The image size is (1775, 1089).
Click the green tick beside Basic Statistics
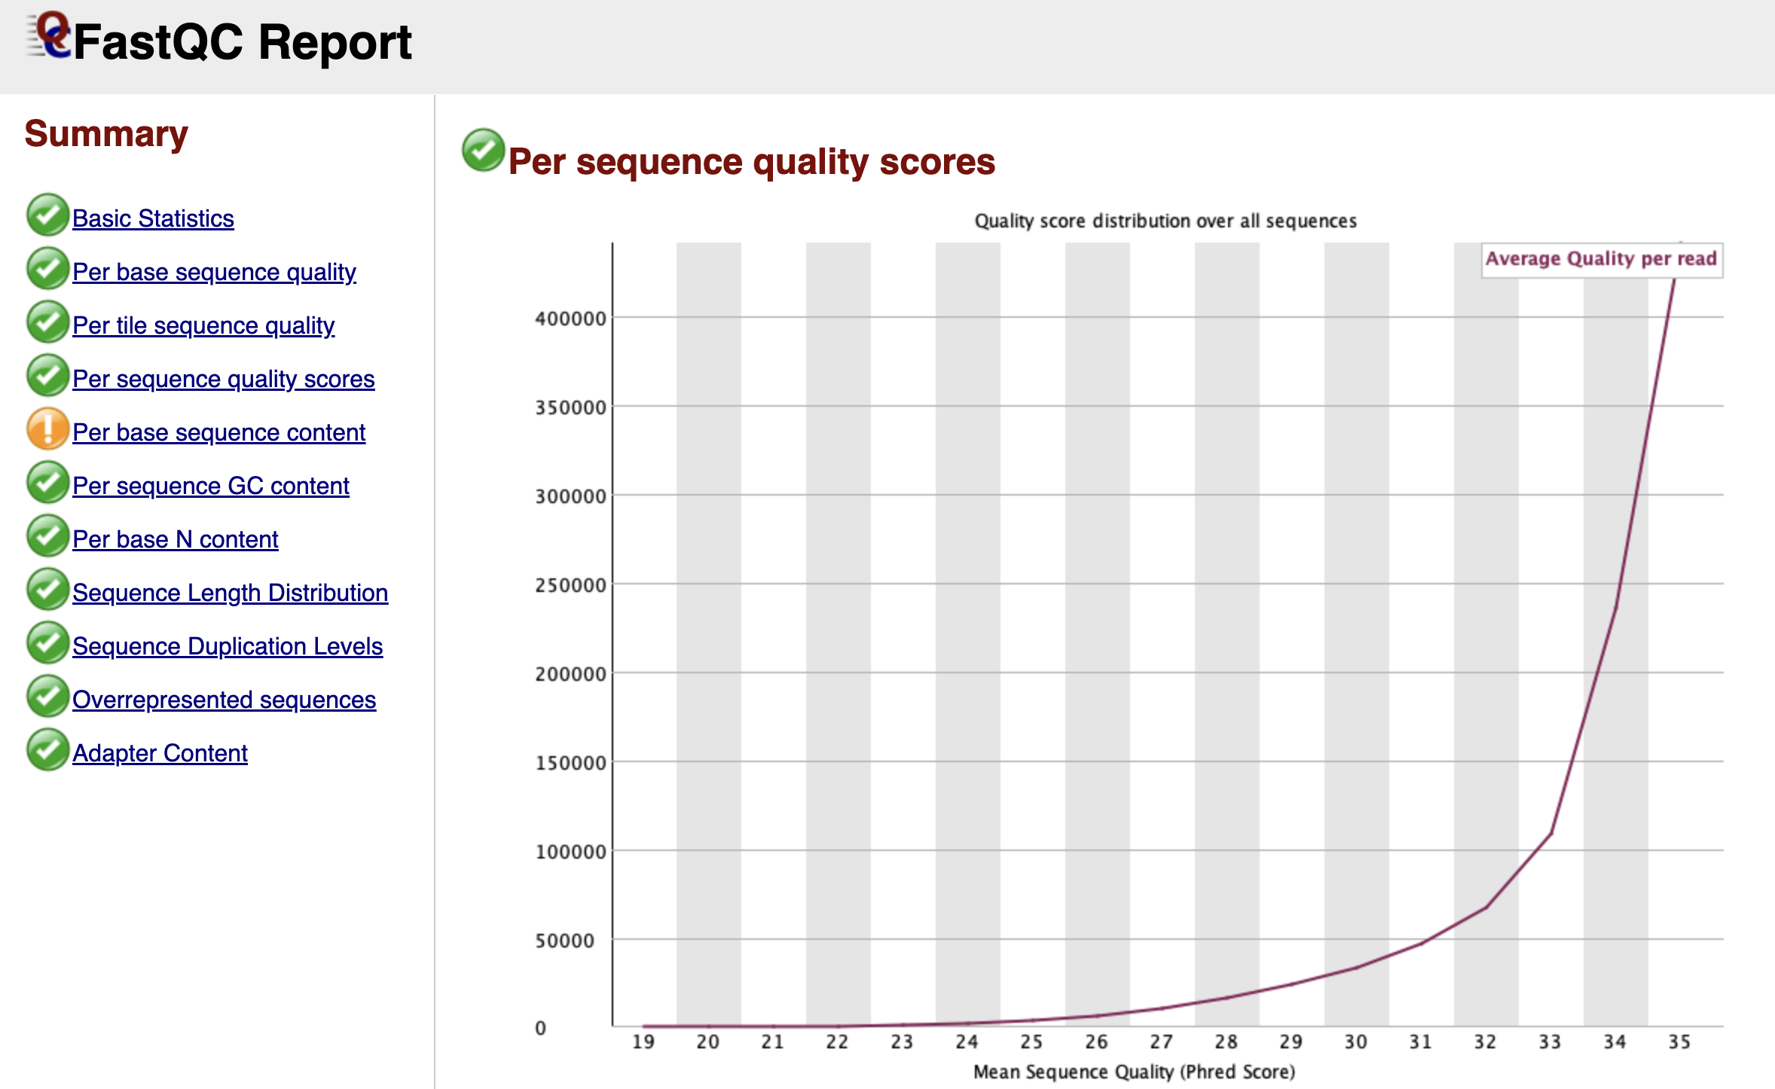pyautogui.click(x=47, y=216)
